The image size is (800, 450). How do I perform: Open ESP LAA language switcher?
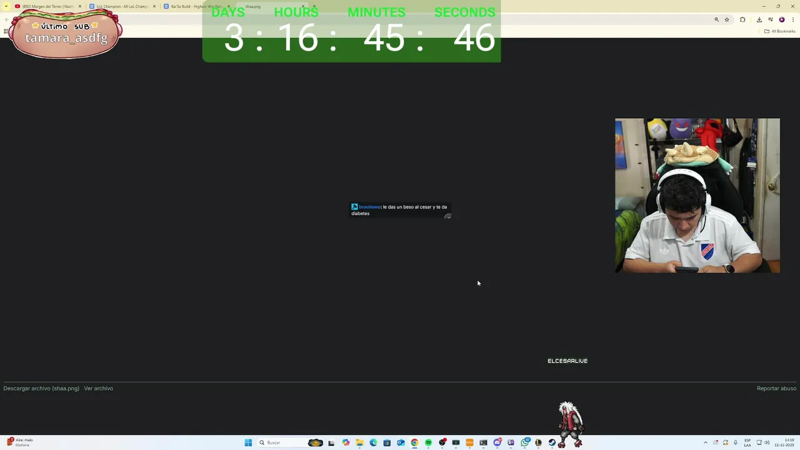click(747, 442)
